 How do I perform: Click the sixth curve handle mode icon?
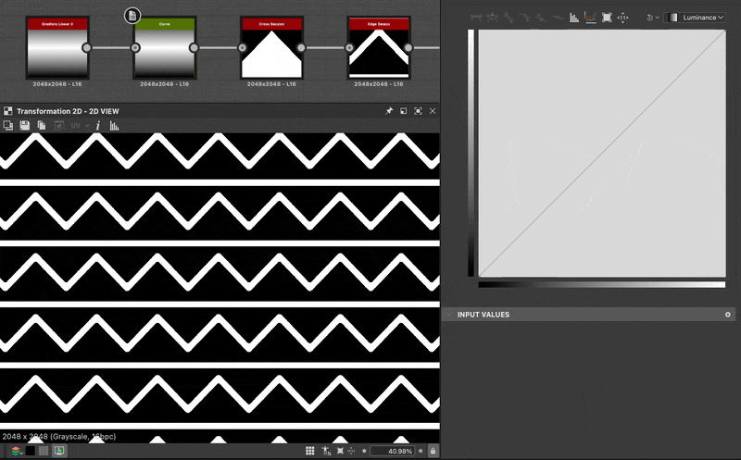click(558, 18)
